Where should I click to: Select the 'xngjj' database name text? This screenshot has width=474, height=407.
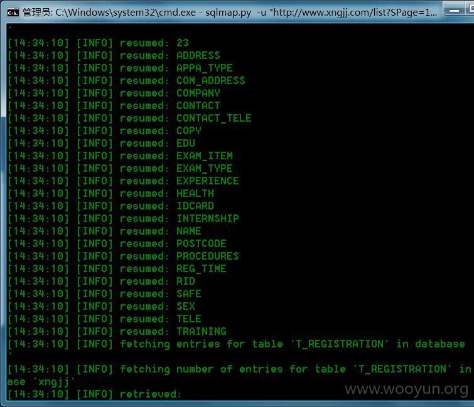pyautogui.click(x=53, y=382)
